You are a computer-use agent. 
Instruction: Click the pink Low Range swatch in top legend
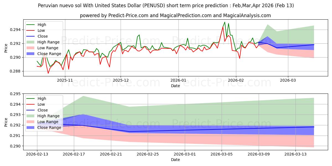coord(31,48)
